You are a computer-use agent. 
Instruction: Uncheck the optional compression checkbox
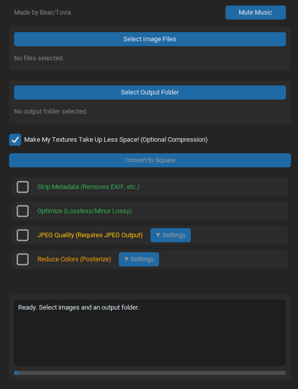(15, 139)
